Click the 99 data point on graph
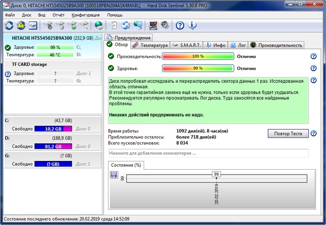The image size is (326, 225). tap(216, 174)
